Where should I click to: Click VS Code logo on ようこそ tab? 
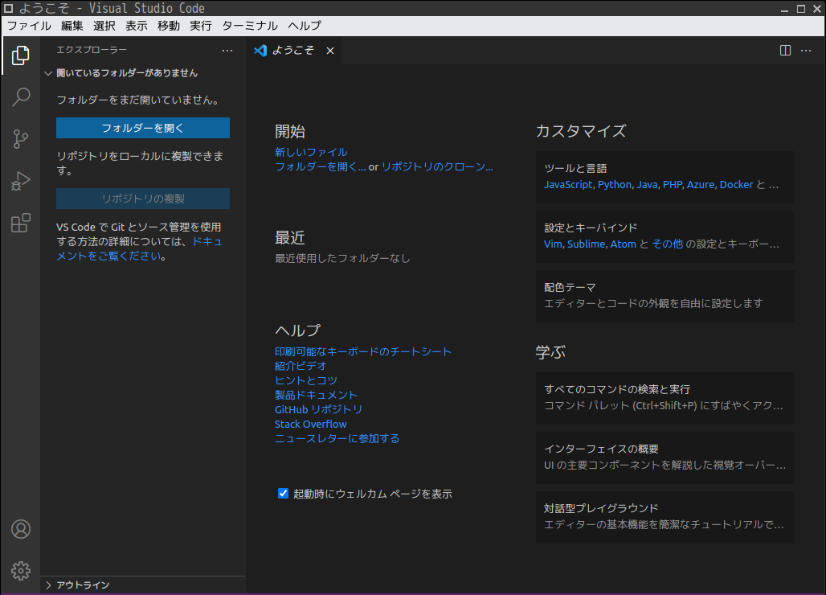point(260,50)
